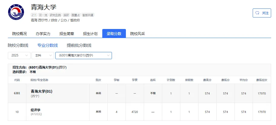Click the 经济学 major name
This screenshot has height=125, width=276.
35,110
